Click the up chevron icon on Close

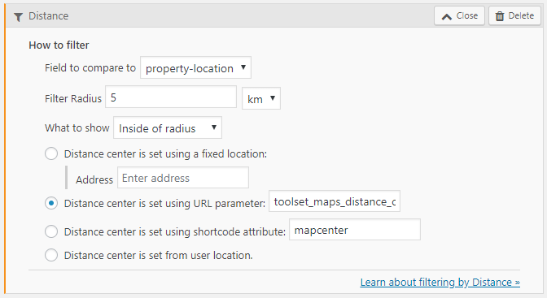pyautogui.click(x=447, y=16)
